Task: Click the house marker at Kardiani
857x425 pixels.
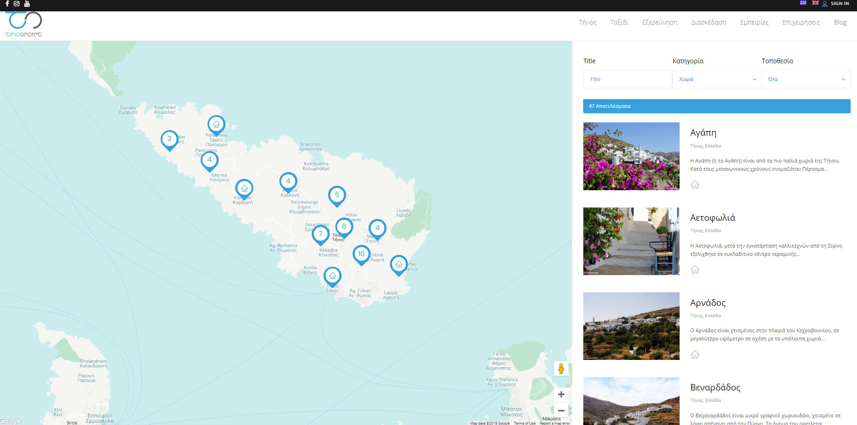Action: click(244, 189)
